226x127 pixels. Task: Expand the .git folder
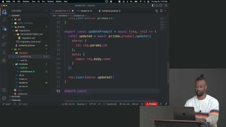(x=19, y=19)
